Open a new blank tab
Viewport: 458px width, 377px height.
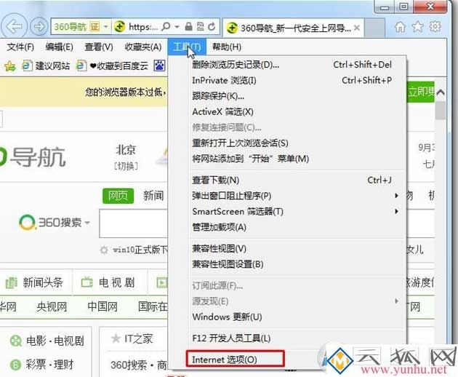click(374, 28)
